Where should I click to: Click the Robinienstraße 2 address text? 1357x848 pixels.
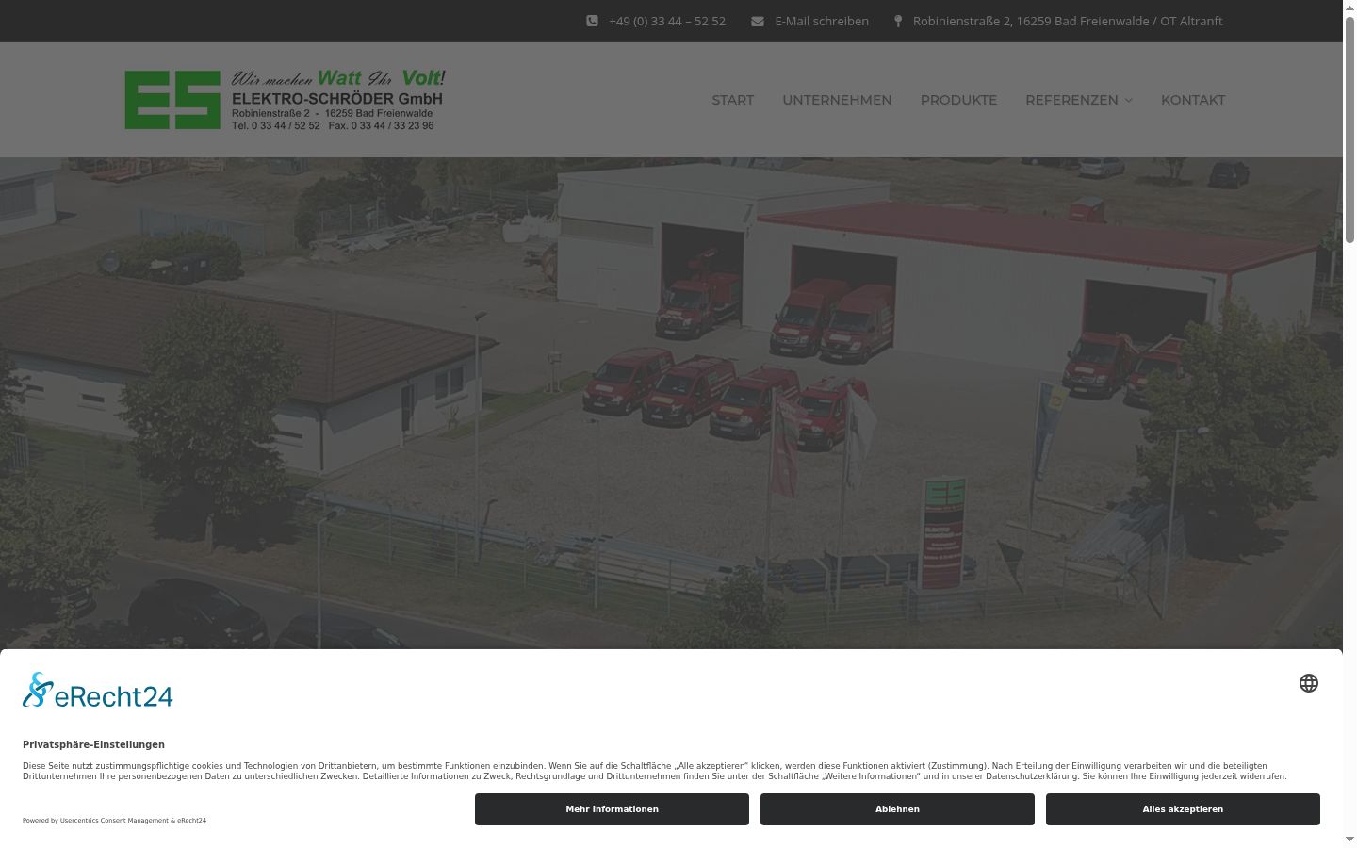(x=1068, y=21)
